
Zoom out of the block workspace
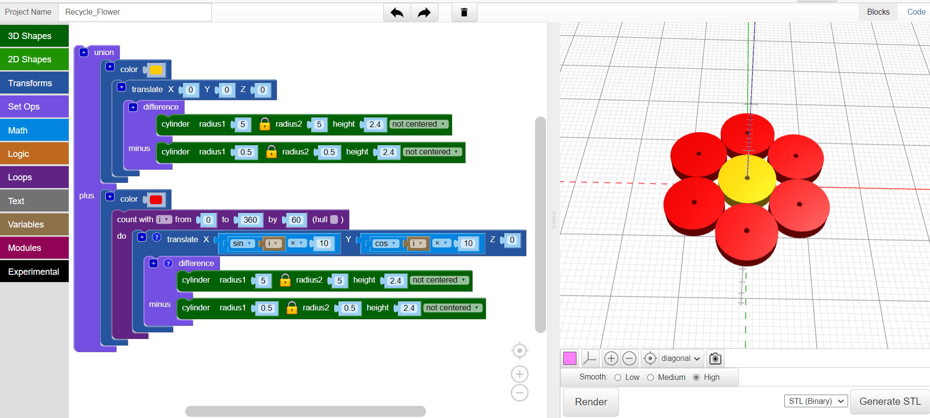[x=520, y=393]
